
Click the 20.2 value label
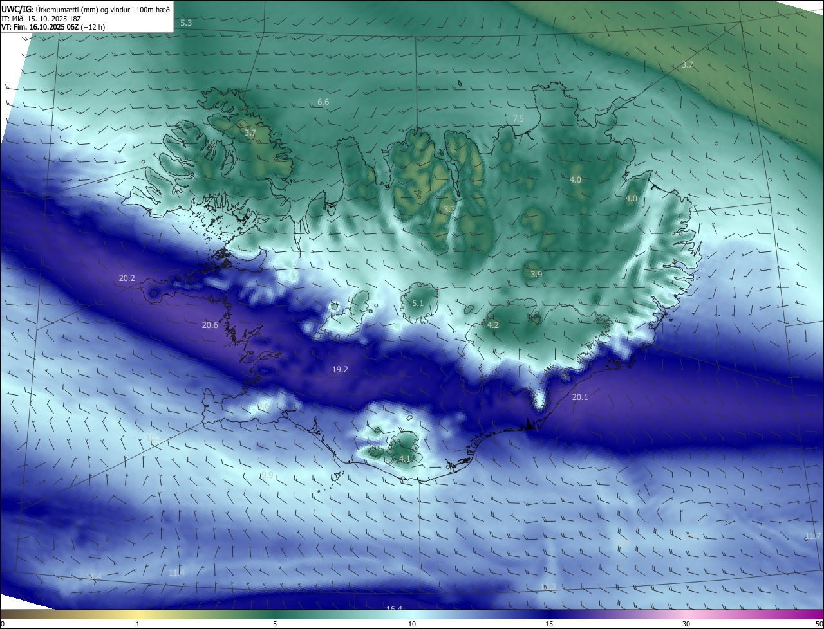[x=127, y=278]
